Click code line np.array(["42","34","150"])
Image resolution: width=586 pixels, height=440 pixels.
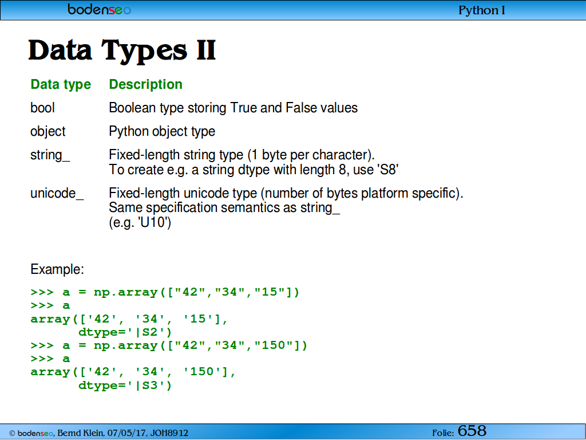169,345
